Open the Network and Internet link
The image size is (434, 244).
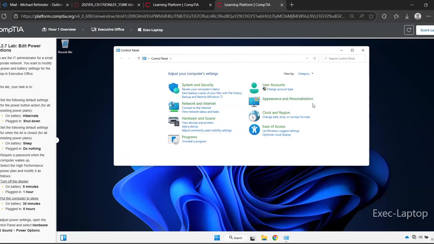click(x=199, y=103)
